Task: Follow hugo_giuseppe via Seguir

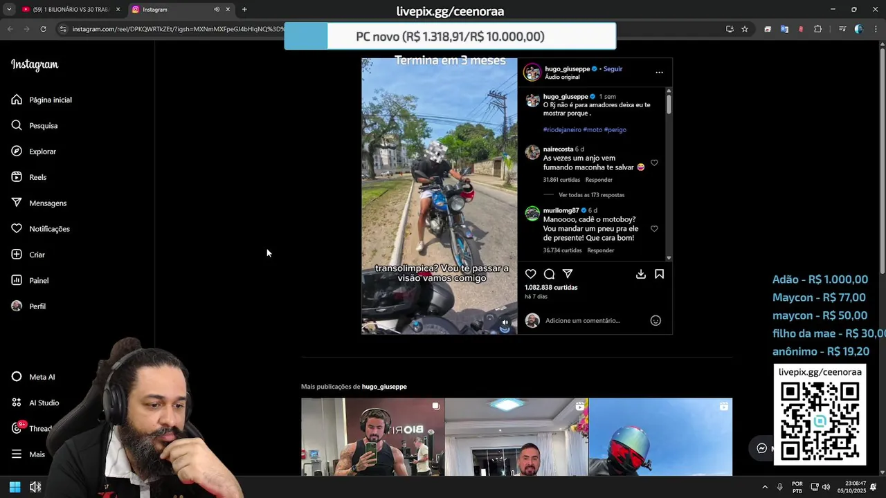Action: 613,69
